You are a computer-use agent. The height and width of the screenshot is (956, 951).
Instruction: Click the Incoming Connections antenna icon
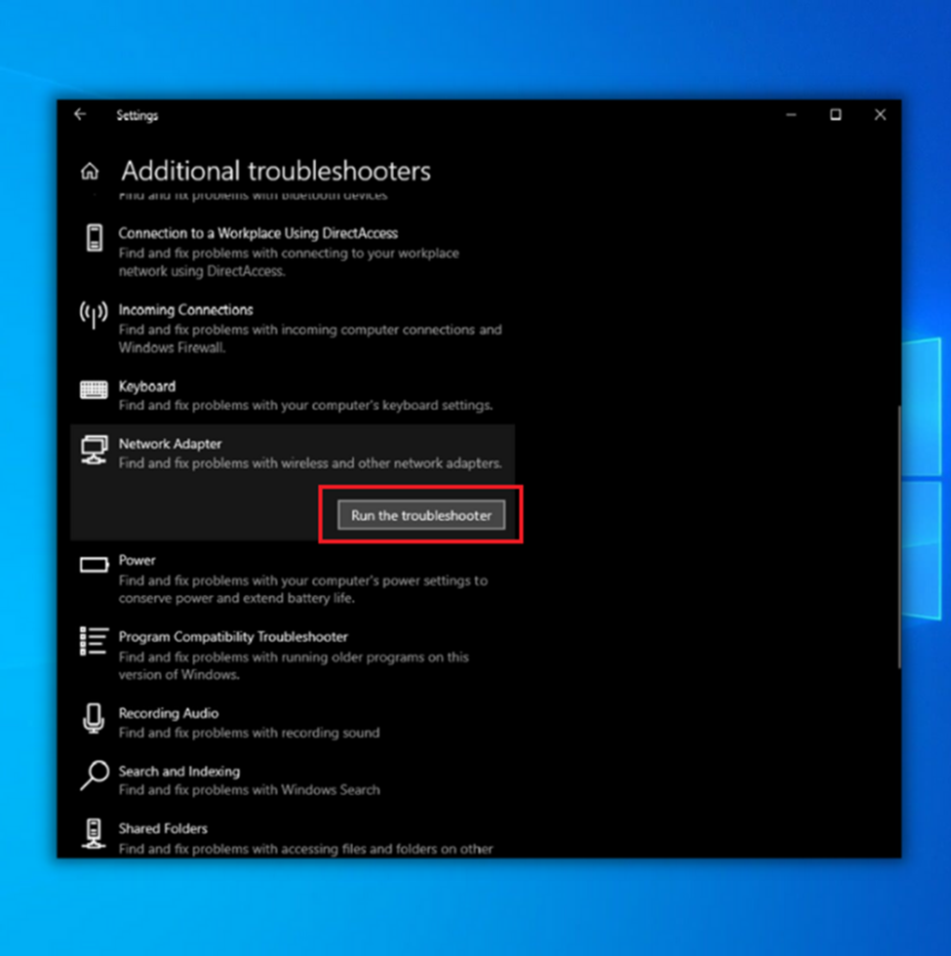pos(94,314)
